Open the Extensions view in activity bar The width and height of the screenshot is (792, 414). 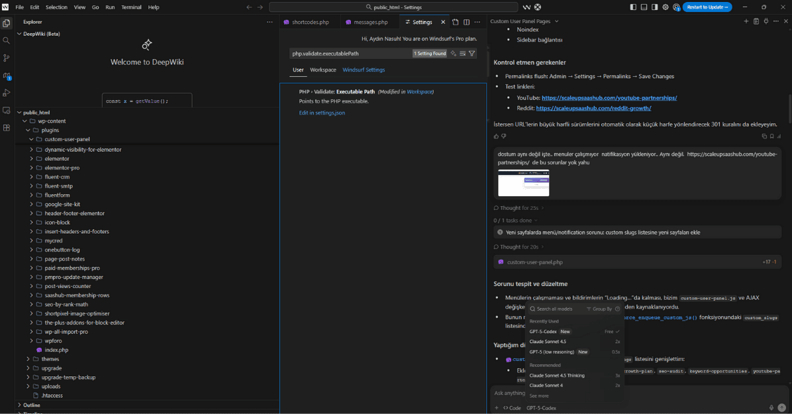pyautogui.click(x=7, y=128)
